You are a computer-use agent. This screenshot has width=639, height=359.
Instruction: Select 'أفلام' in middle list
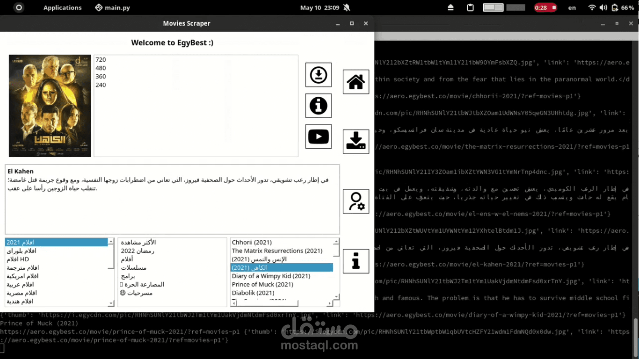pos(172,259)
